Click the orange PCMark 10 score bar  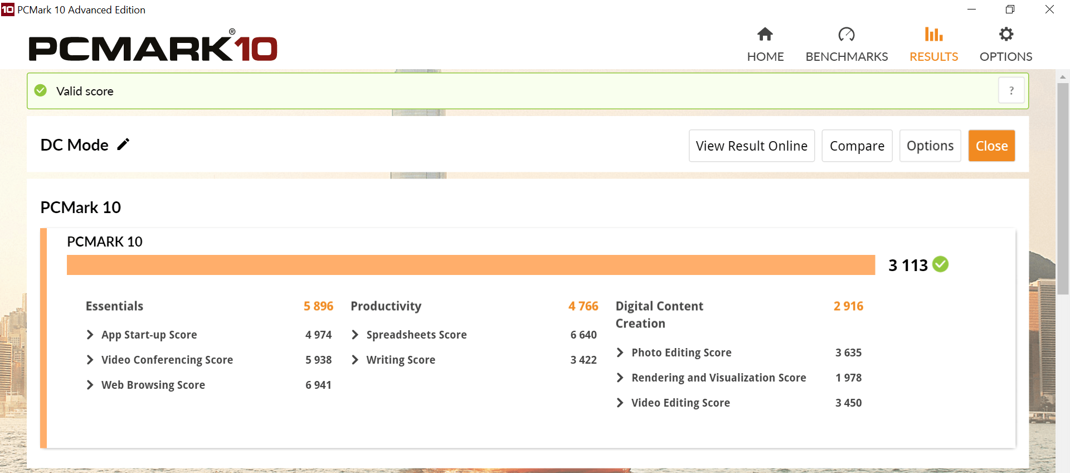(x=471, y=265)
